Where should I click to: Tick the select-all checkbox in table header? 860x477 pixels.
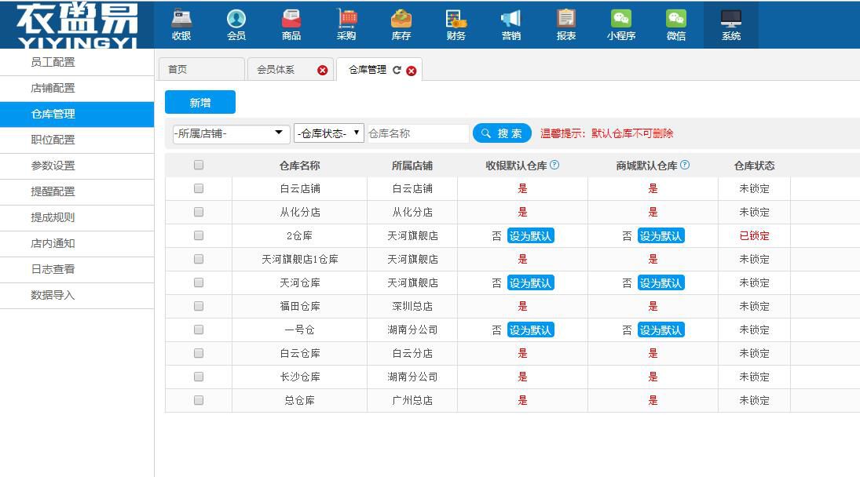(x=199, y=166)
